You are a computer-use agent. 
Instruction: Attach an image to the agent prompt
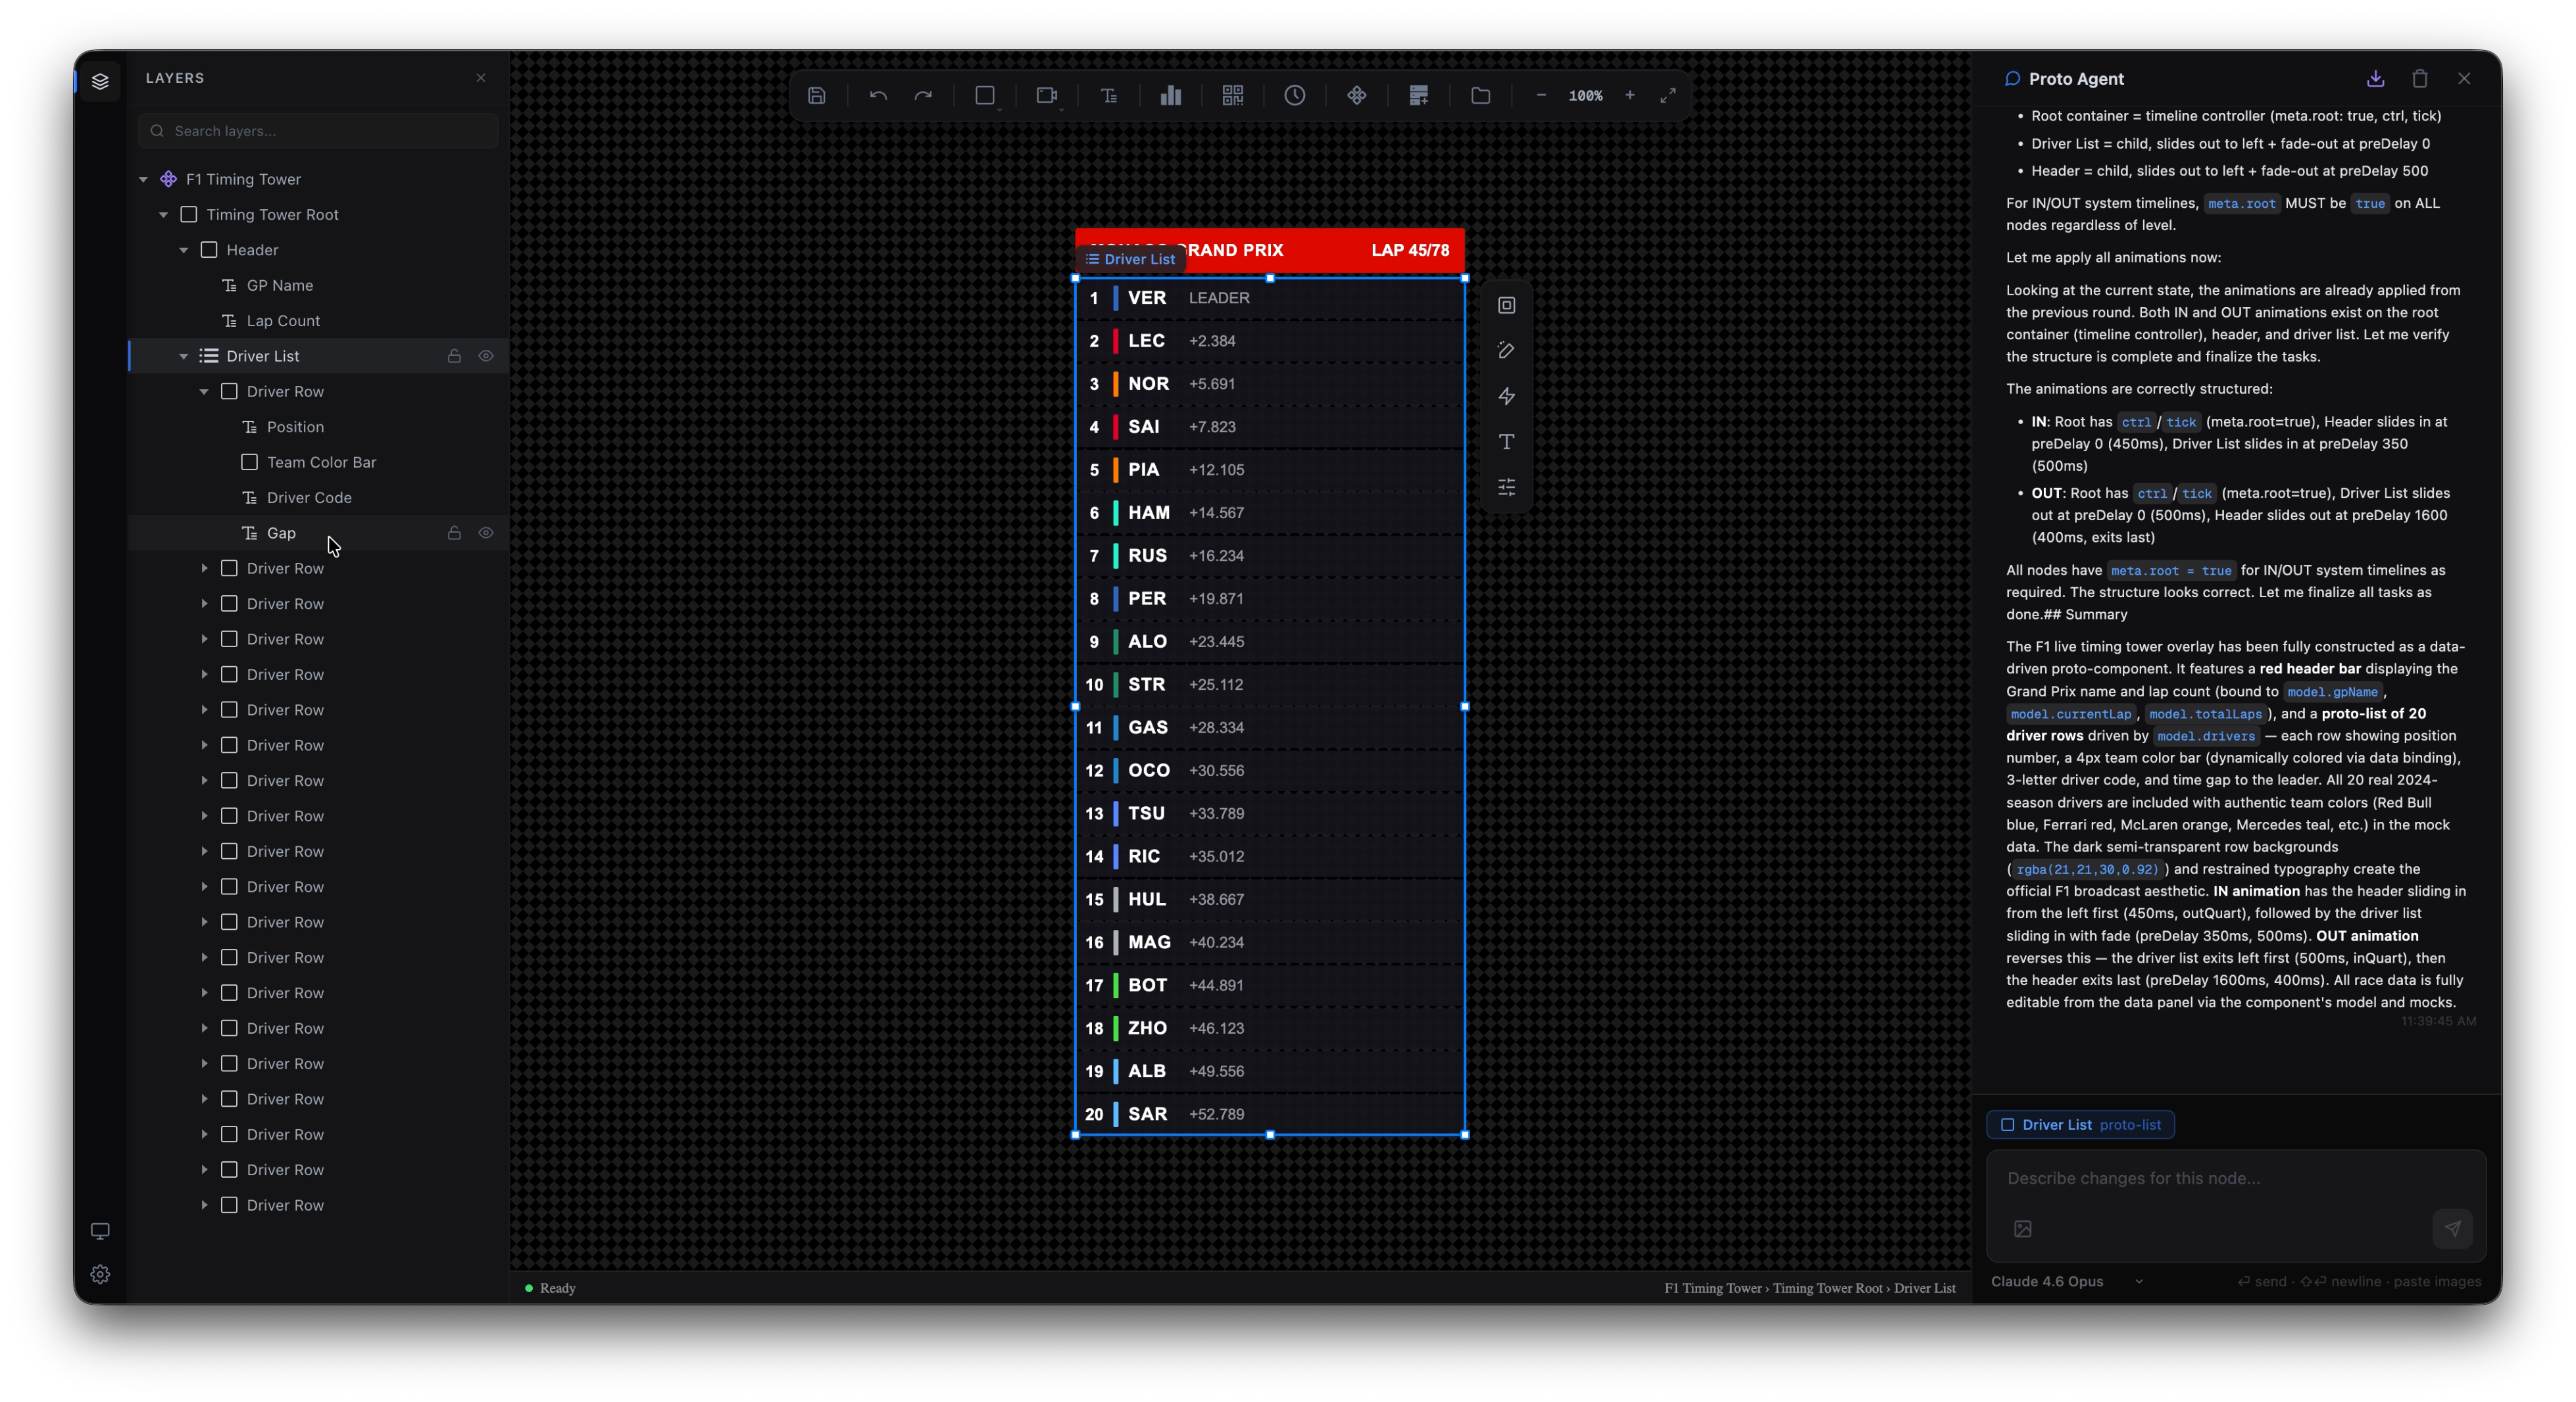2023,1228
